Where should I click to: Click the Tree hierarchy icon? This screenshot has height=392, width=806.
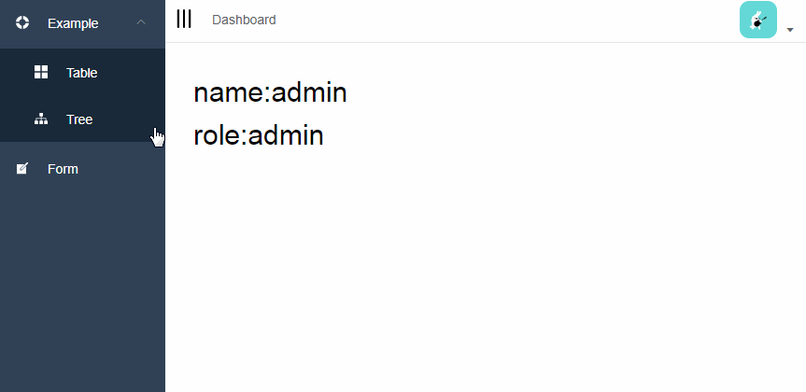coord(41,119)
